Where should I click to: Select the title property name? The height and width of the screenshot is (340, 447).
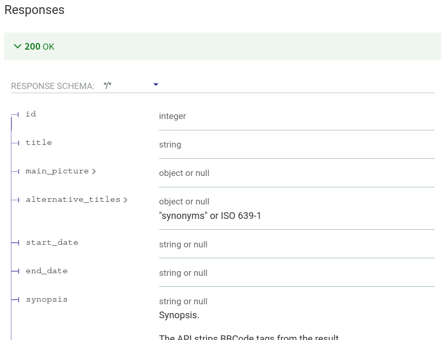click(x=39, y=142)
